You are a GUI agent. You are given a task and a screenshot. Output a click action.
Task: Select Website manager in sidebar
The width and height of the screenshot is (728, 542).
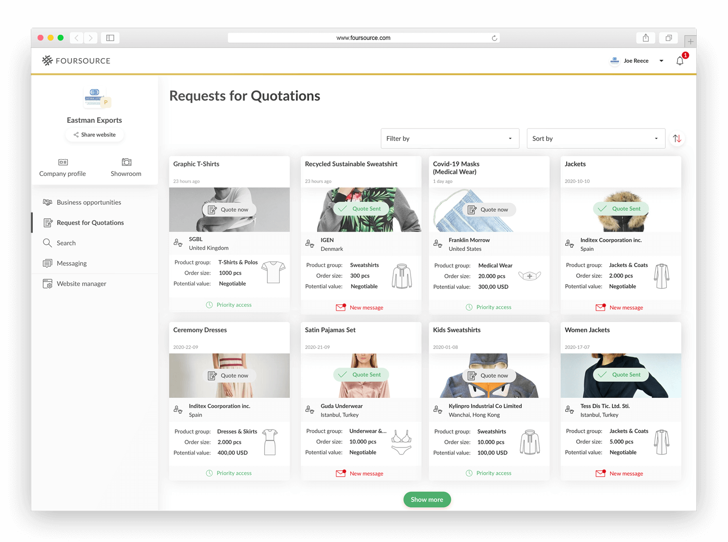81,284
